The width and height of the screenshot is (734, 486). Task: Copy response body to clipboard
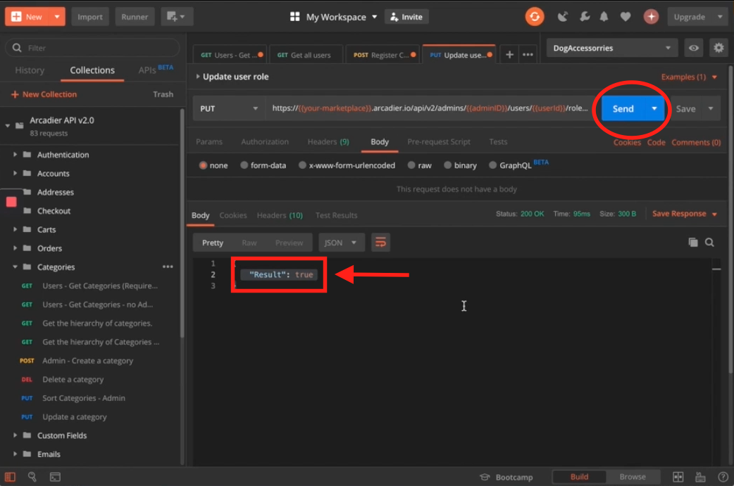693,242
